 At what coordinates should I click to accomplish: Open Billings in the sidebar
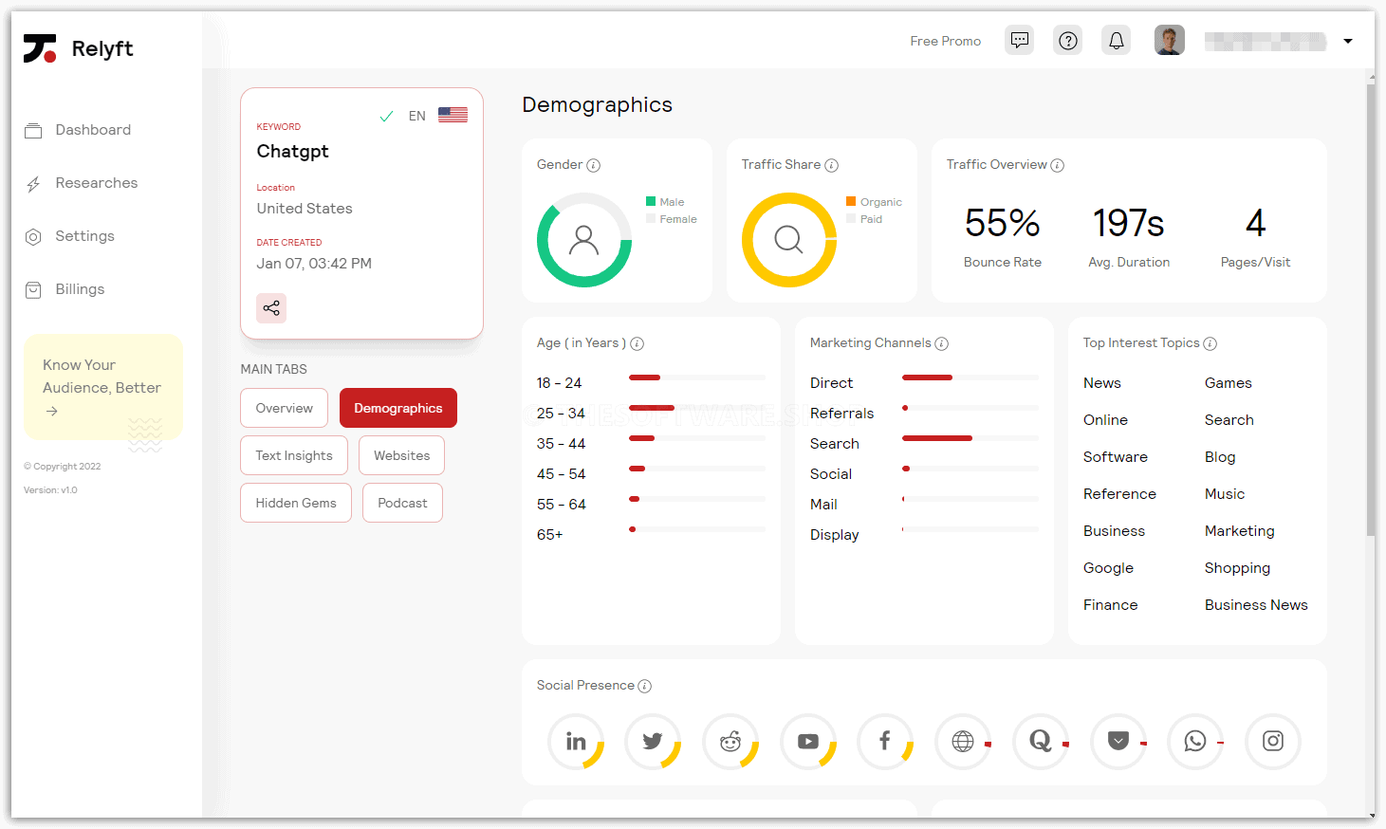pos(65,289)
